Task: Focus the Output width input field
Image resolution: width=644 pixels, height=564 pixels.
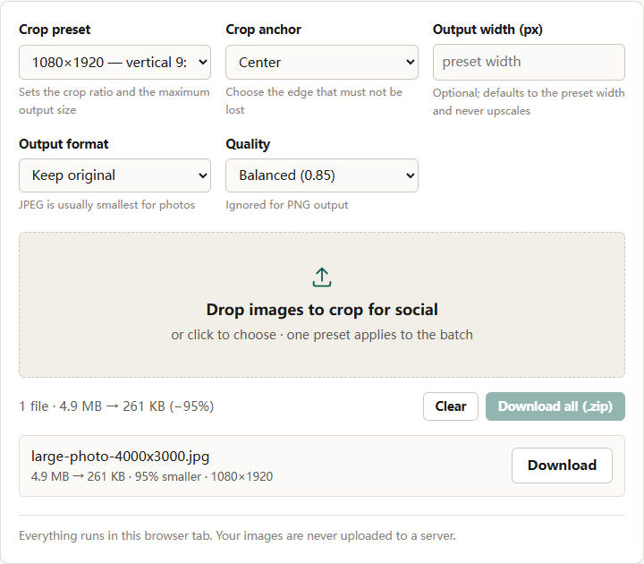Action: pyautogui.click(x=529, y=62)
